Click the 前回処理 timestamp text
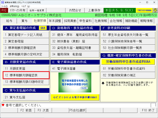The image size is (158, 118). click(126, 15)
